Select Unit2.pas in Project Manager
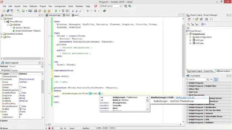Screen dimensions: 232x130 pyautogui.click(x=199, y=43)
